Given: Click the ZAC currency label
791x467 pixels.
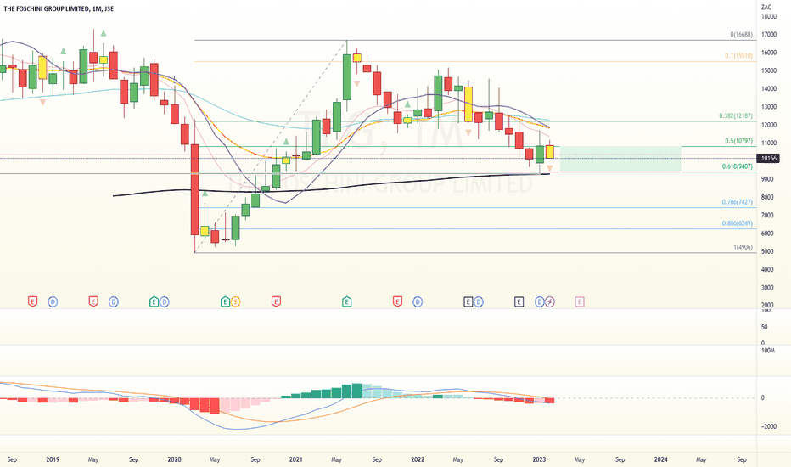Looking at the screenshot, I should click(x=766, y=7).
